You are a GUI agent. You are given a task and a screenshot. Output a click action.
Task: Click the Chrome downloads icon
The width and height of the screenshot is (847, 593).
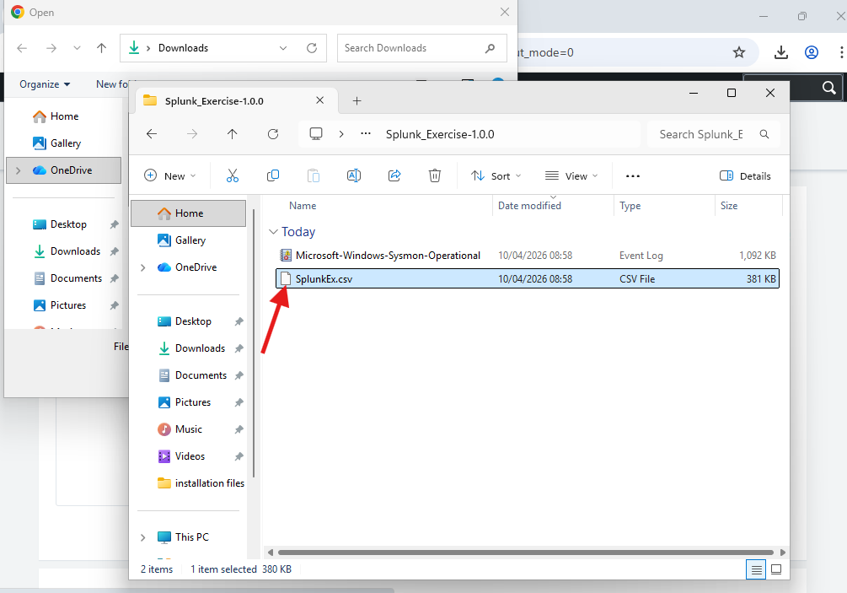(781, 52)
